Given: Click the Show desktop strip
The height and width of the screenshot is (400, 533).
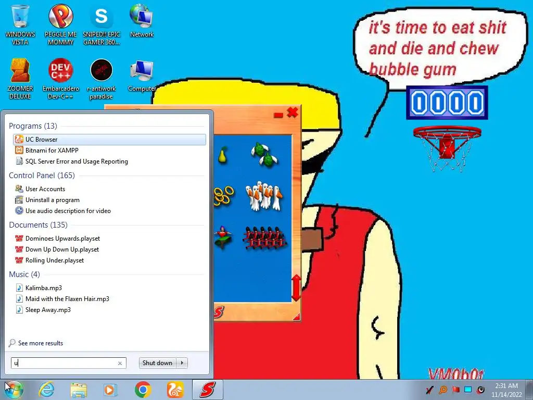Looking at the screenshot, I should pos(529,390).
